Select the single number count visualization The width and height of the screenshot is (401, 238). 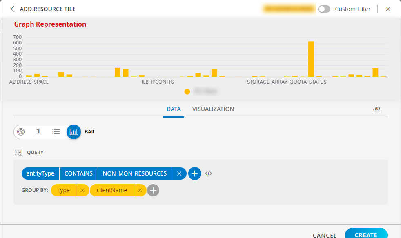point(38,132)
